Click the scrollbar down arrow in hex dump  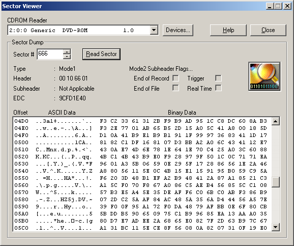276,227
